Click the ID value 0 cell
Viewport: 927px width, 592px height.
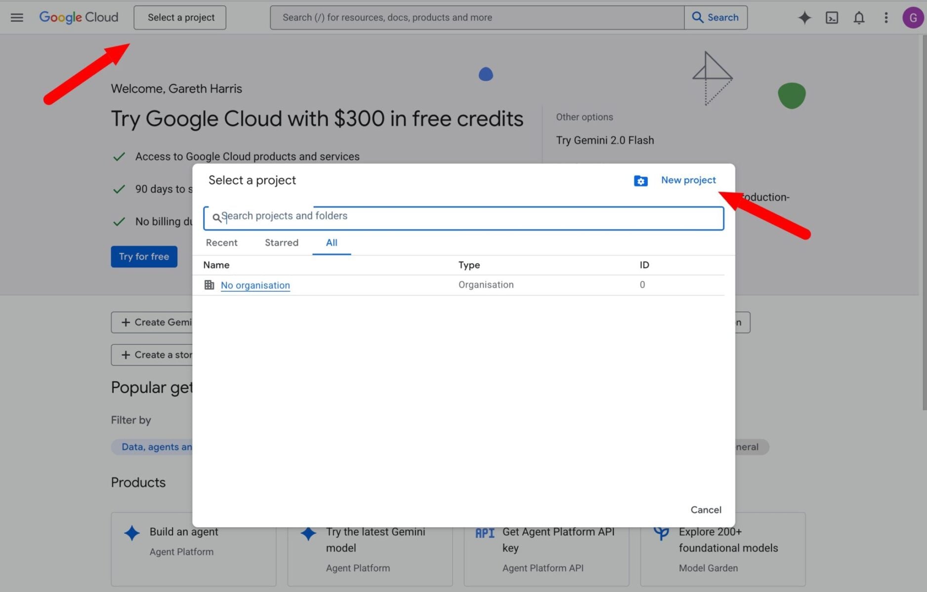642,285
